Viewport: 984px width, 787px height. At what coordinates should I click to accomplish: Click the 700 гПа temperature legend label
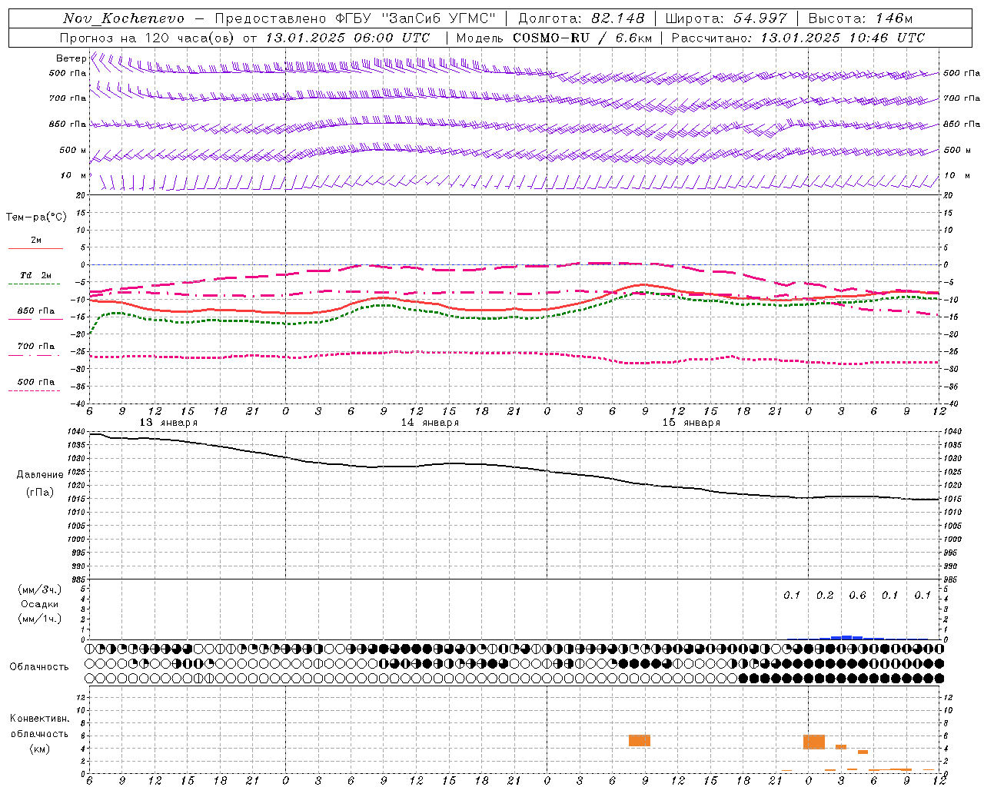tap(36, 347)
